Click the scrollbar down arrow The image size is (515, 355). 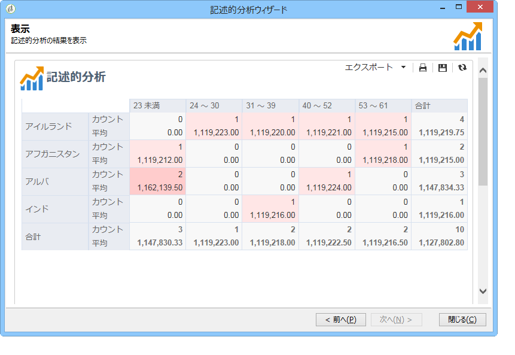(x=483, y=291)
